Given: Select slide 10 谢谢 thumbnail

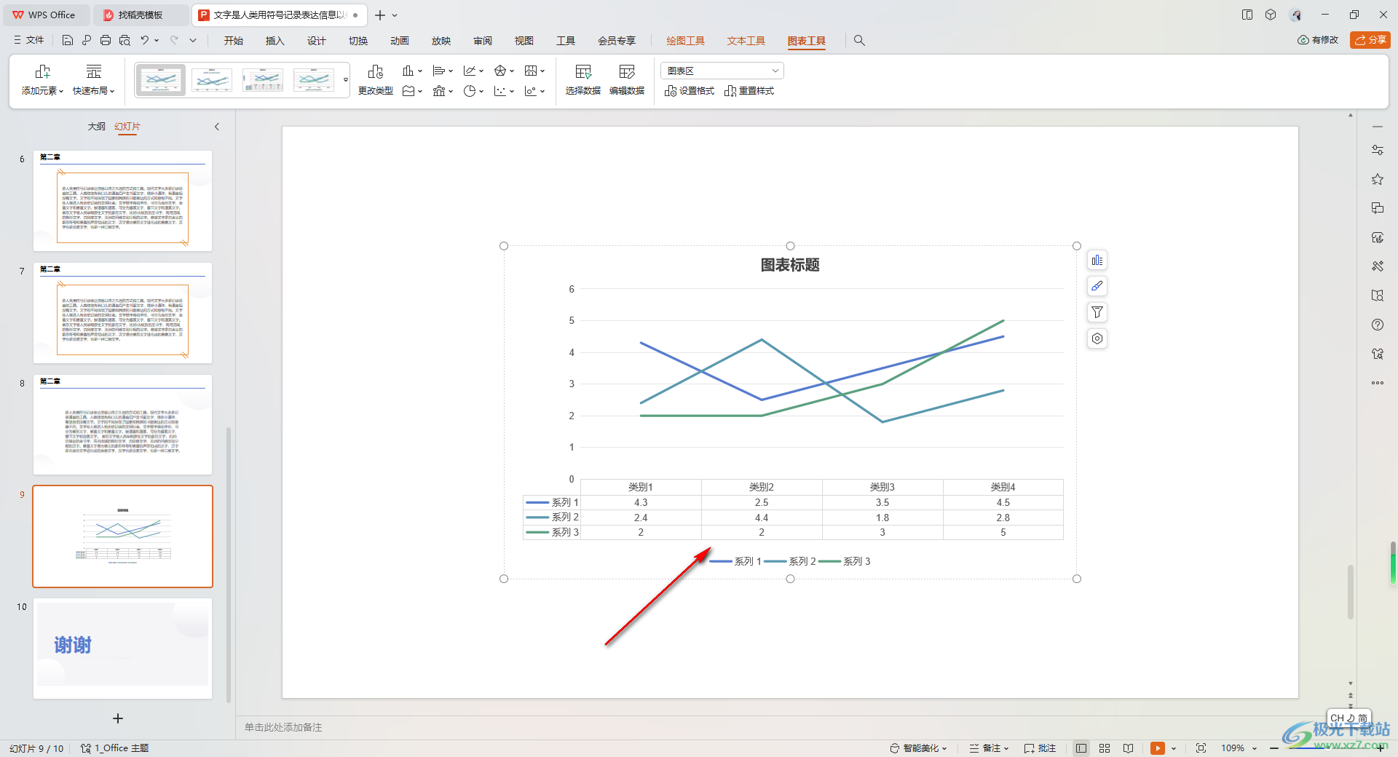Looking at the screenshot, I should [122, 649].
